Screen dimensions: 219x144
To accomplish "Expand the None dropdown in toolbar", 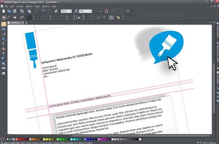I will pyautogui.click(x=66, y=11).
